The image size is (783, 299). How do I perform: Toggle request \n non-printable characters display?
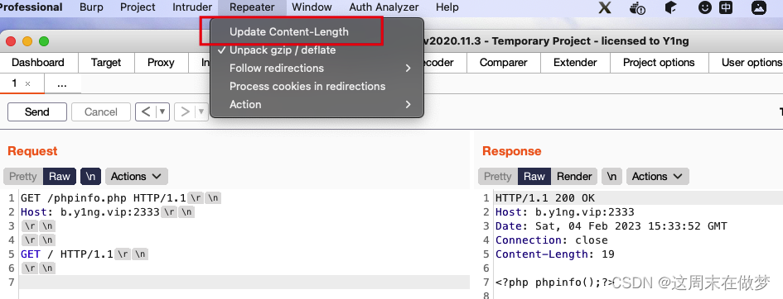point(90,176)
